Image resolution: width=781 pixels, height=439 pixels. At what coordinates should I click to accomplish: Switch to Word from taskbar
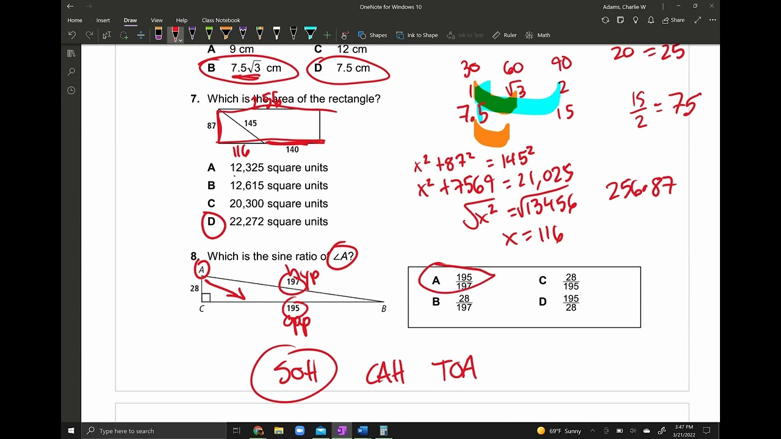(x=362, y=431)
